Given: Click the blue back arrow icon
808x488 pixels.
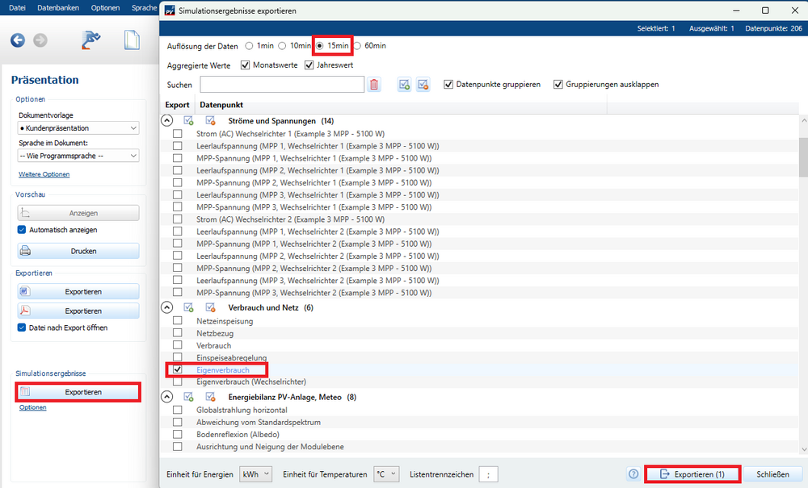Looking at the screenshot, I should click(18, 40).
